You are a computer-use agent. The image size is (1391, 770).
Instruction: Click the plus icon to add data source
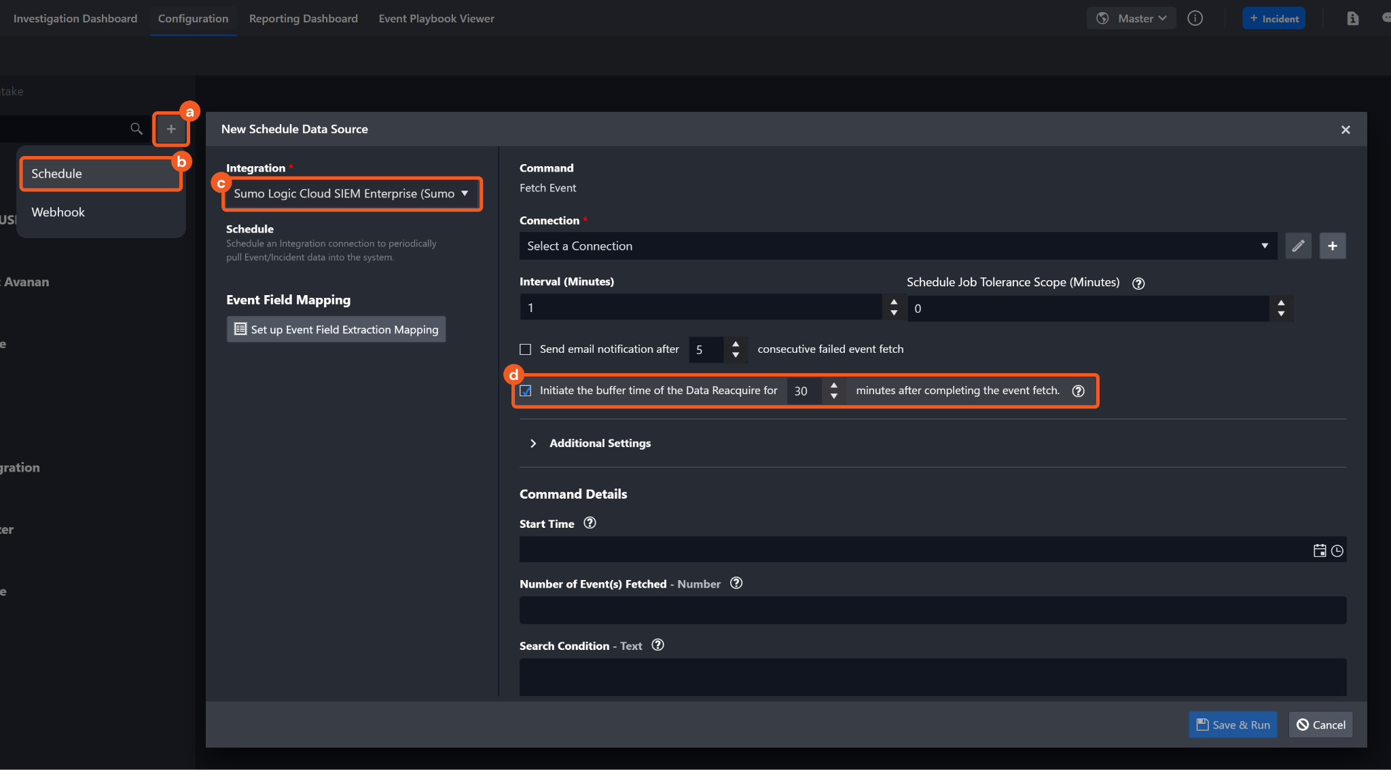pyautogui.click(x=171, y=129)
